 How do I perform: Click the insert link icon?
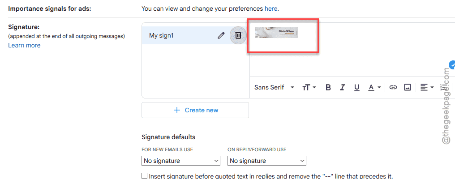point(393,87)
